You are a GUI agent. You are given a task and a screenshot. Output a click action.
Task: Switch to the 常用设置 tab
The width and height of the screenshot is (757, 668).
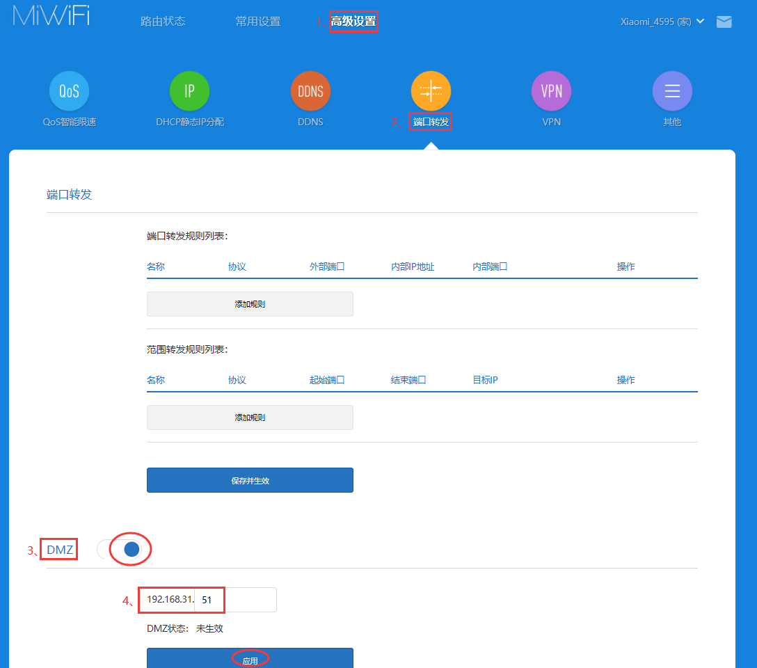[257, 22]
